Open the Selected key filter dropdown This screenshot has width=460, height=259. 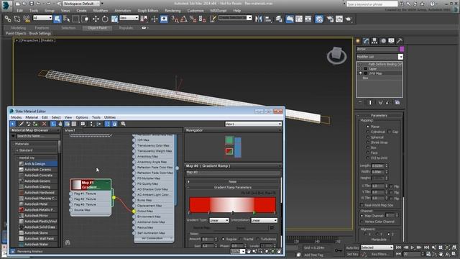tap(377, 247)
